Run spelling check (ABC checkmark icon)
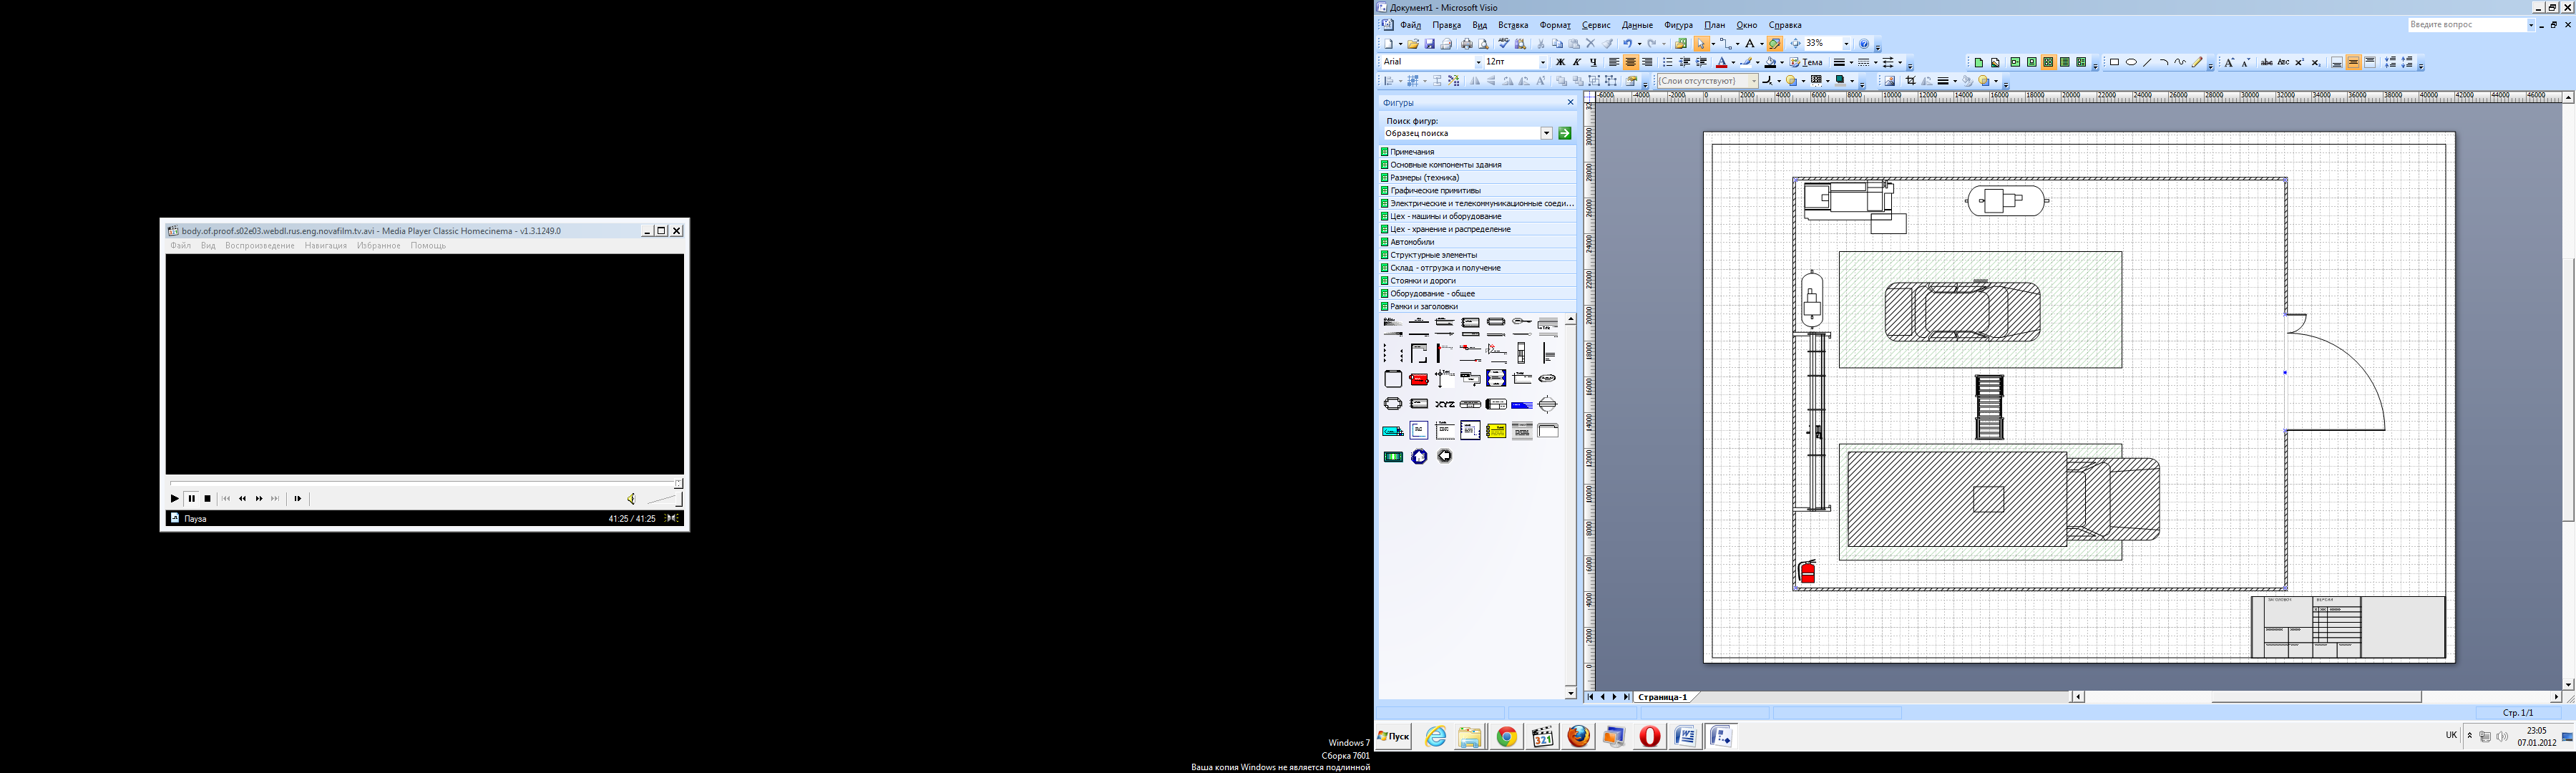This screenshot has height=773, width=2576. [x=1504, y=44]
